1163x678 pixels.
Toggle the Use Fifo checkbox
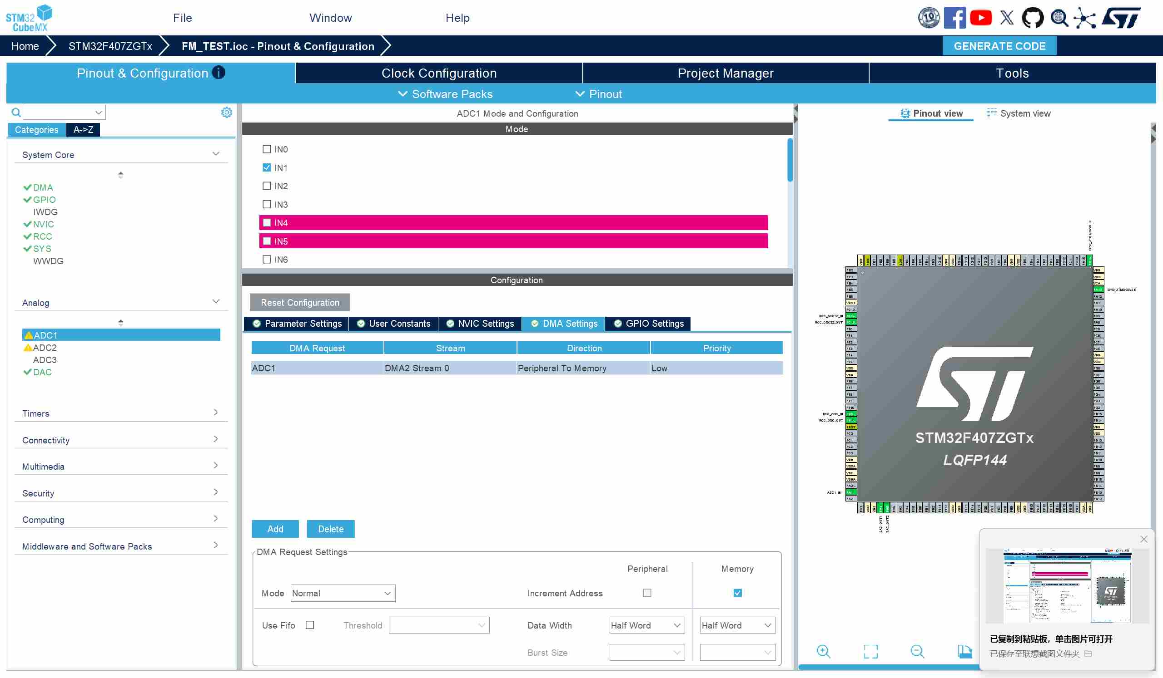310,624
